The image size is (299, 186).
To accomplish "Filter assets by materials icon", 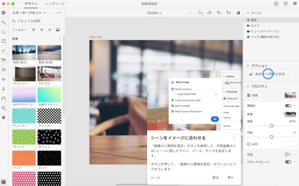I will click(42, 30).
